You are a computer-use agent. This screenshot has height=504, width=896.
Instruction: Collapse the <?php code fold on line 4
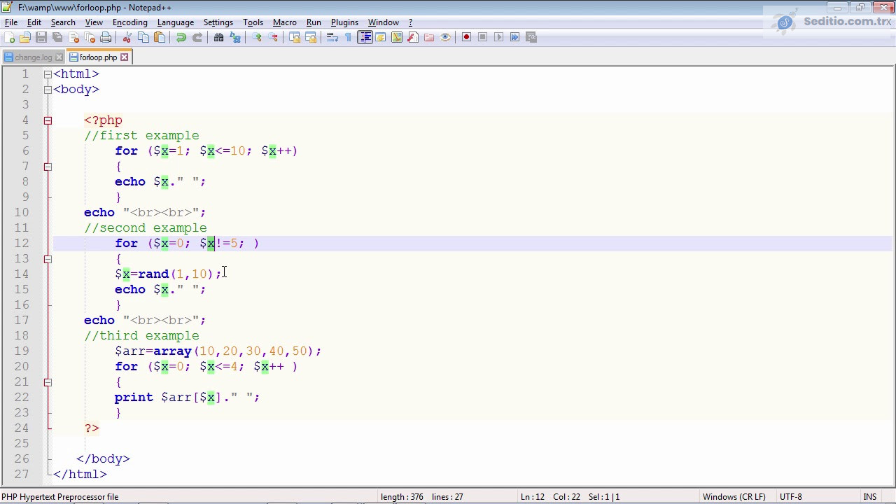click(x=47, y=120)
